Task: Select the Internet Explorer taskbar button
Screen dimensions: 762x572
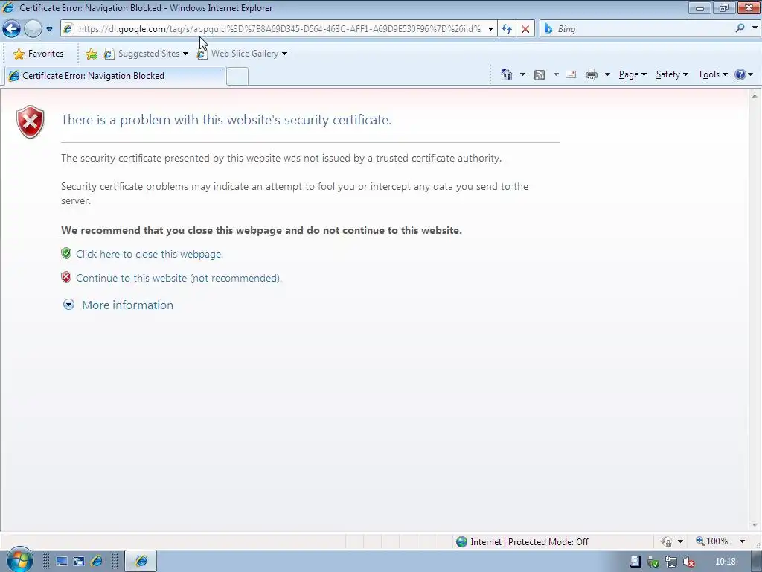Action: point(141,562)
